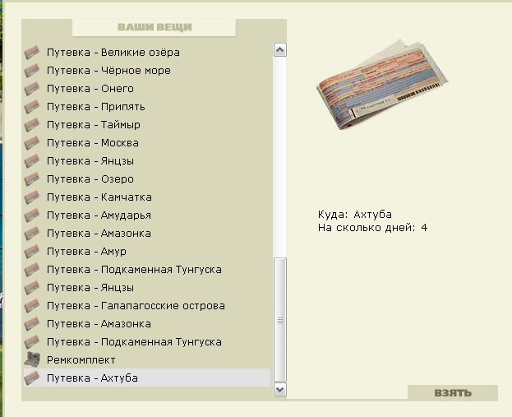Click the ticket booklet preview image
The height and width of the screenshot is (417, 512).
click(381, 85)
